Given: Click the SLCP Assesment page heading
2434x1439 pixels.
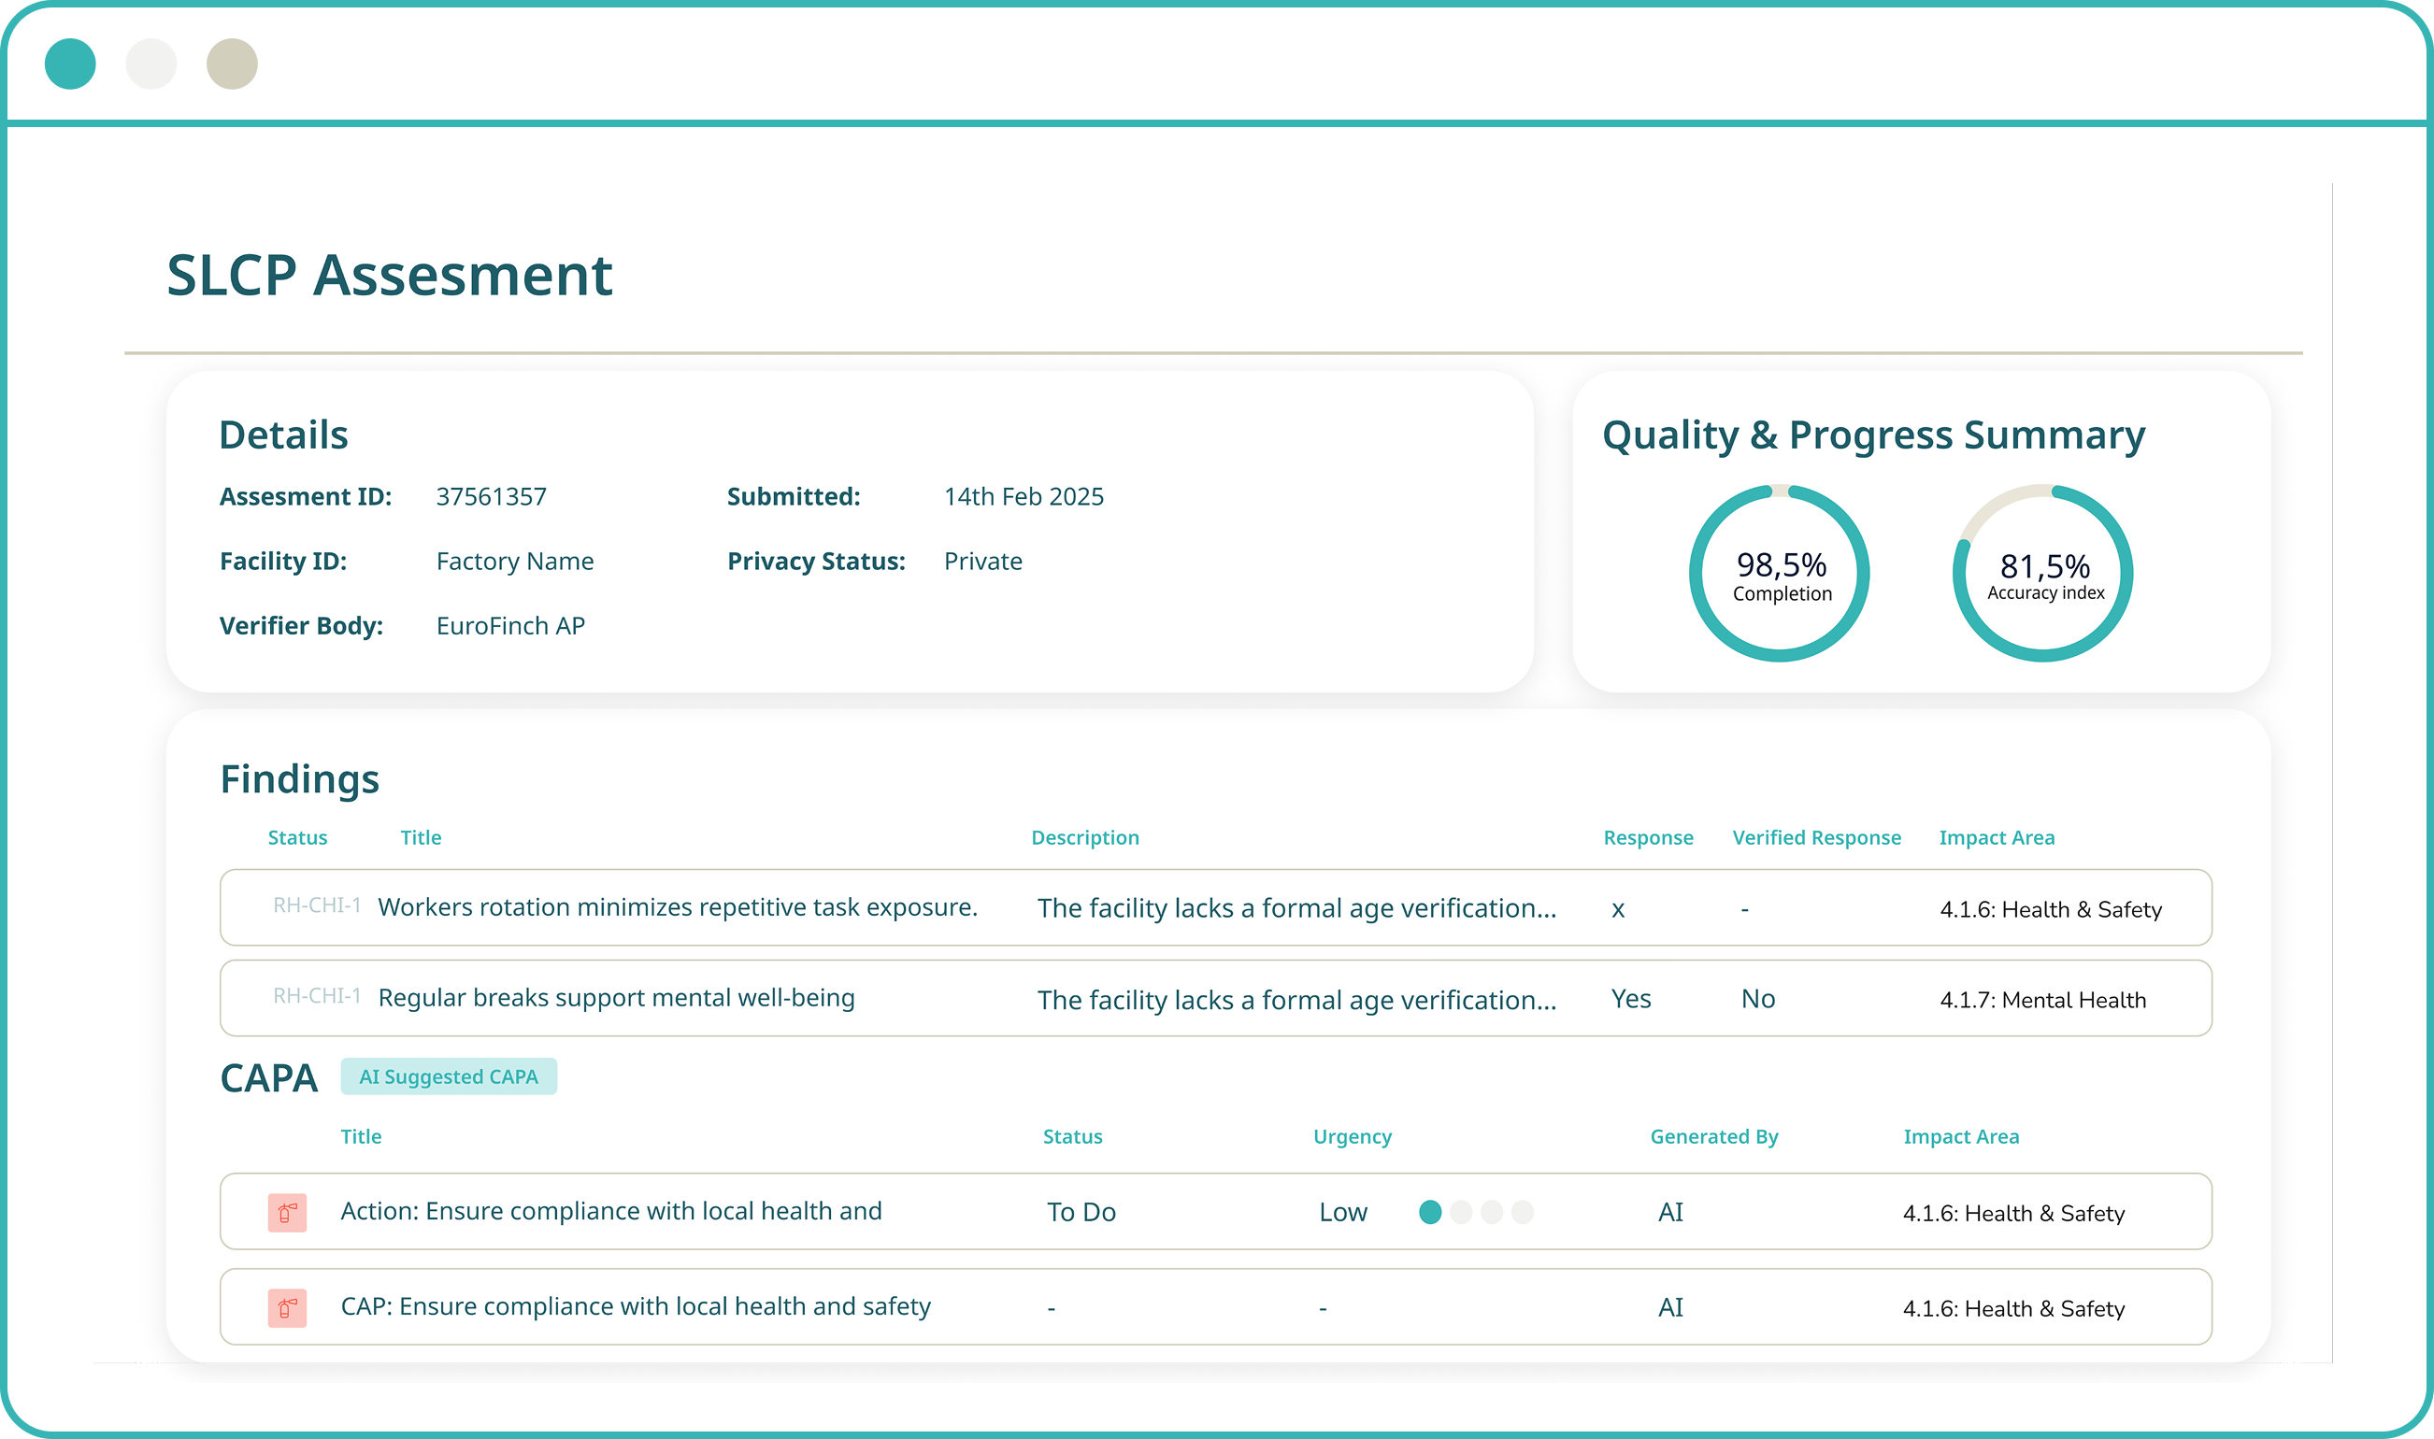Looking at the screenshot, I should [390, 276].
